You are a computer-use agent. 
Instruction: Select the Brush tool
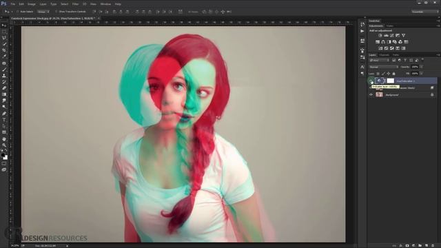click(4, 70)
